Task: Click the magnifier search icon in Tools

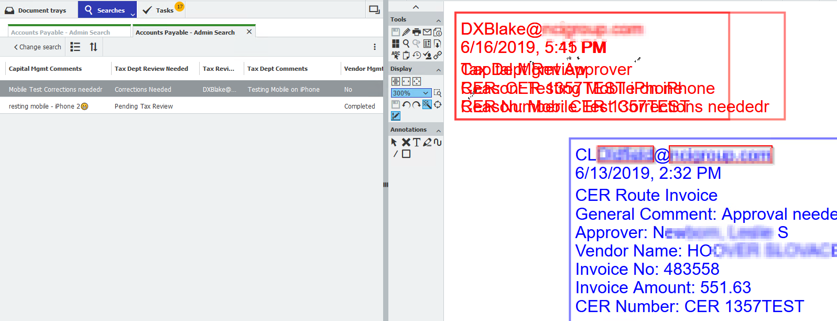Action: pos(406,44)
